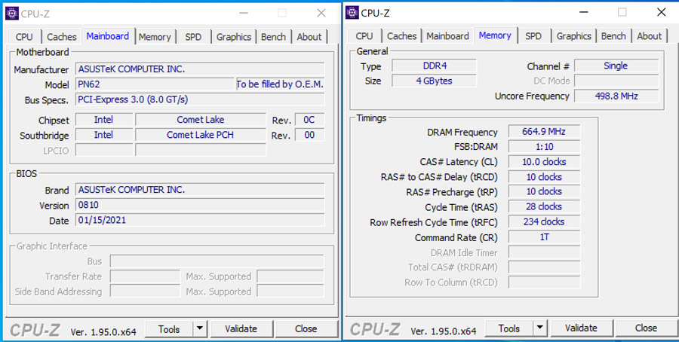Click CAS# Latency value 10.0 clocks
Screen dimensions: 679x342
(544, 162)
